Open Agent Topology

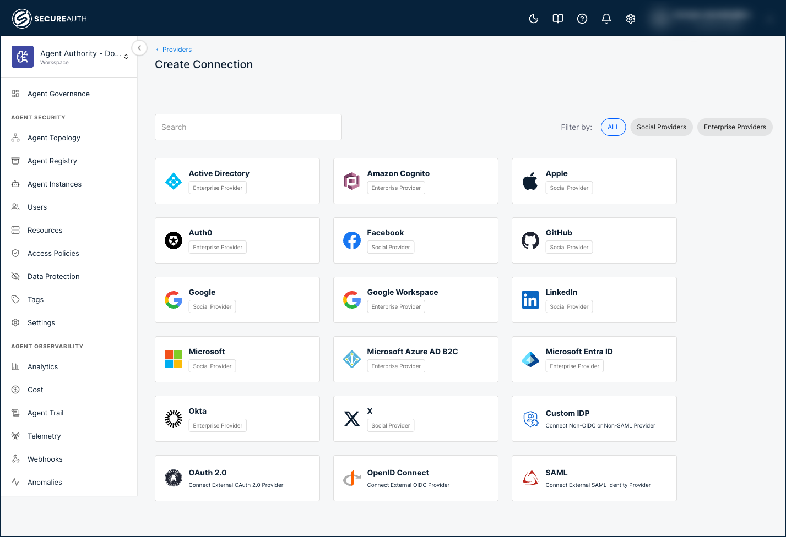pos(54,138)
